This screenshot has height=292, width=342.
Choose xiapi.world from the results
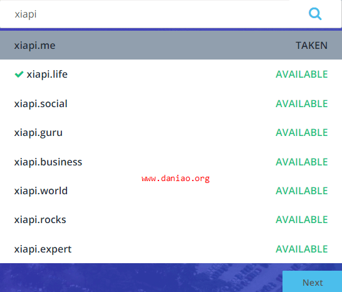(171, 190)
